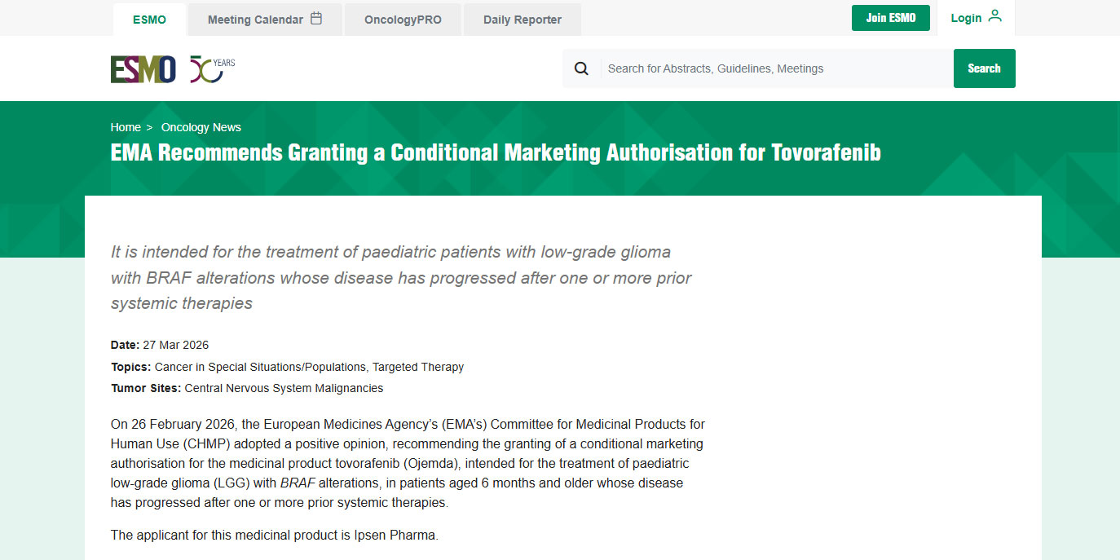Image resolution: width=1120 pixels, height=560 pixels.
Task: Navigate to the Home breadcrumb
Action: pyautogui.click(x=126, y=127)
